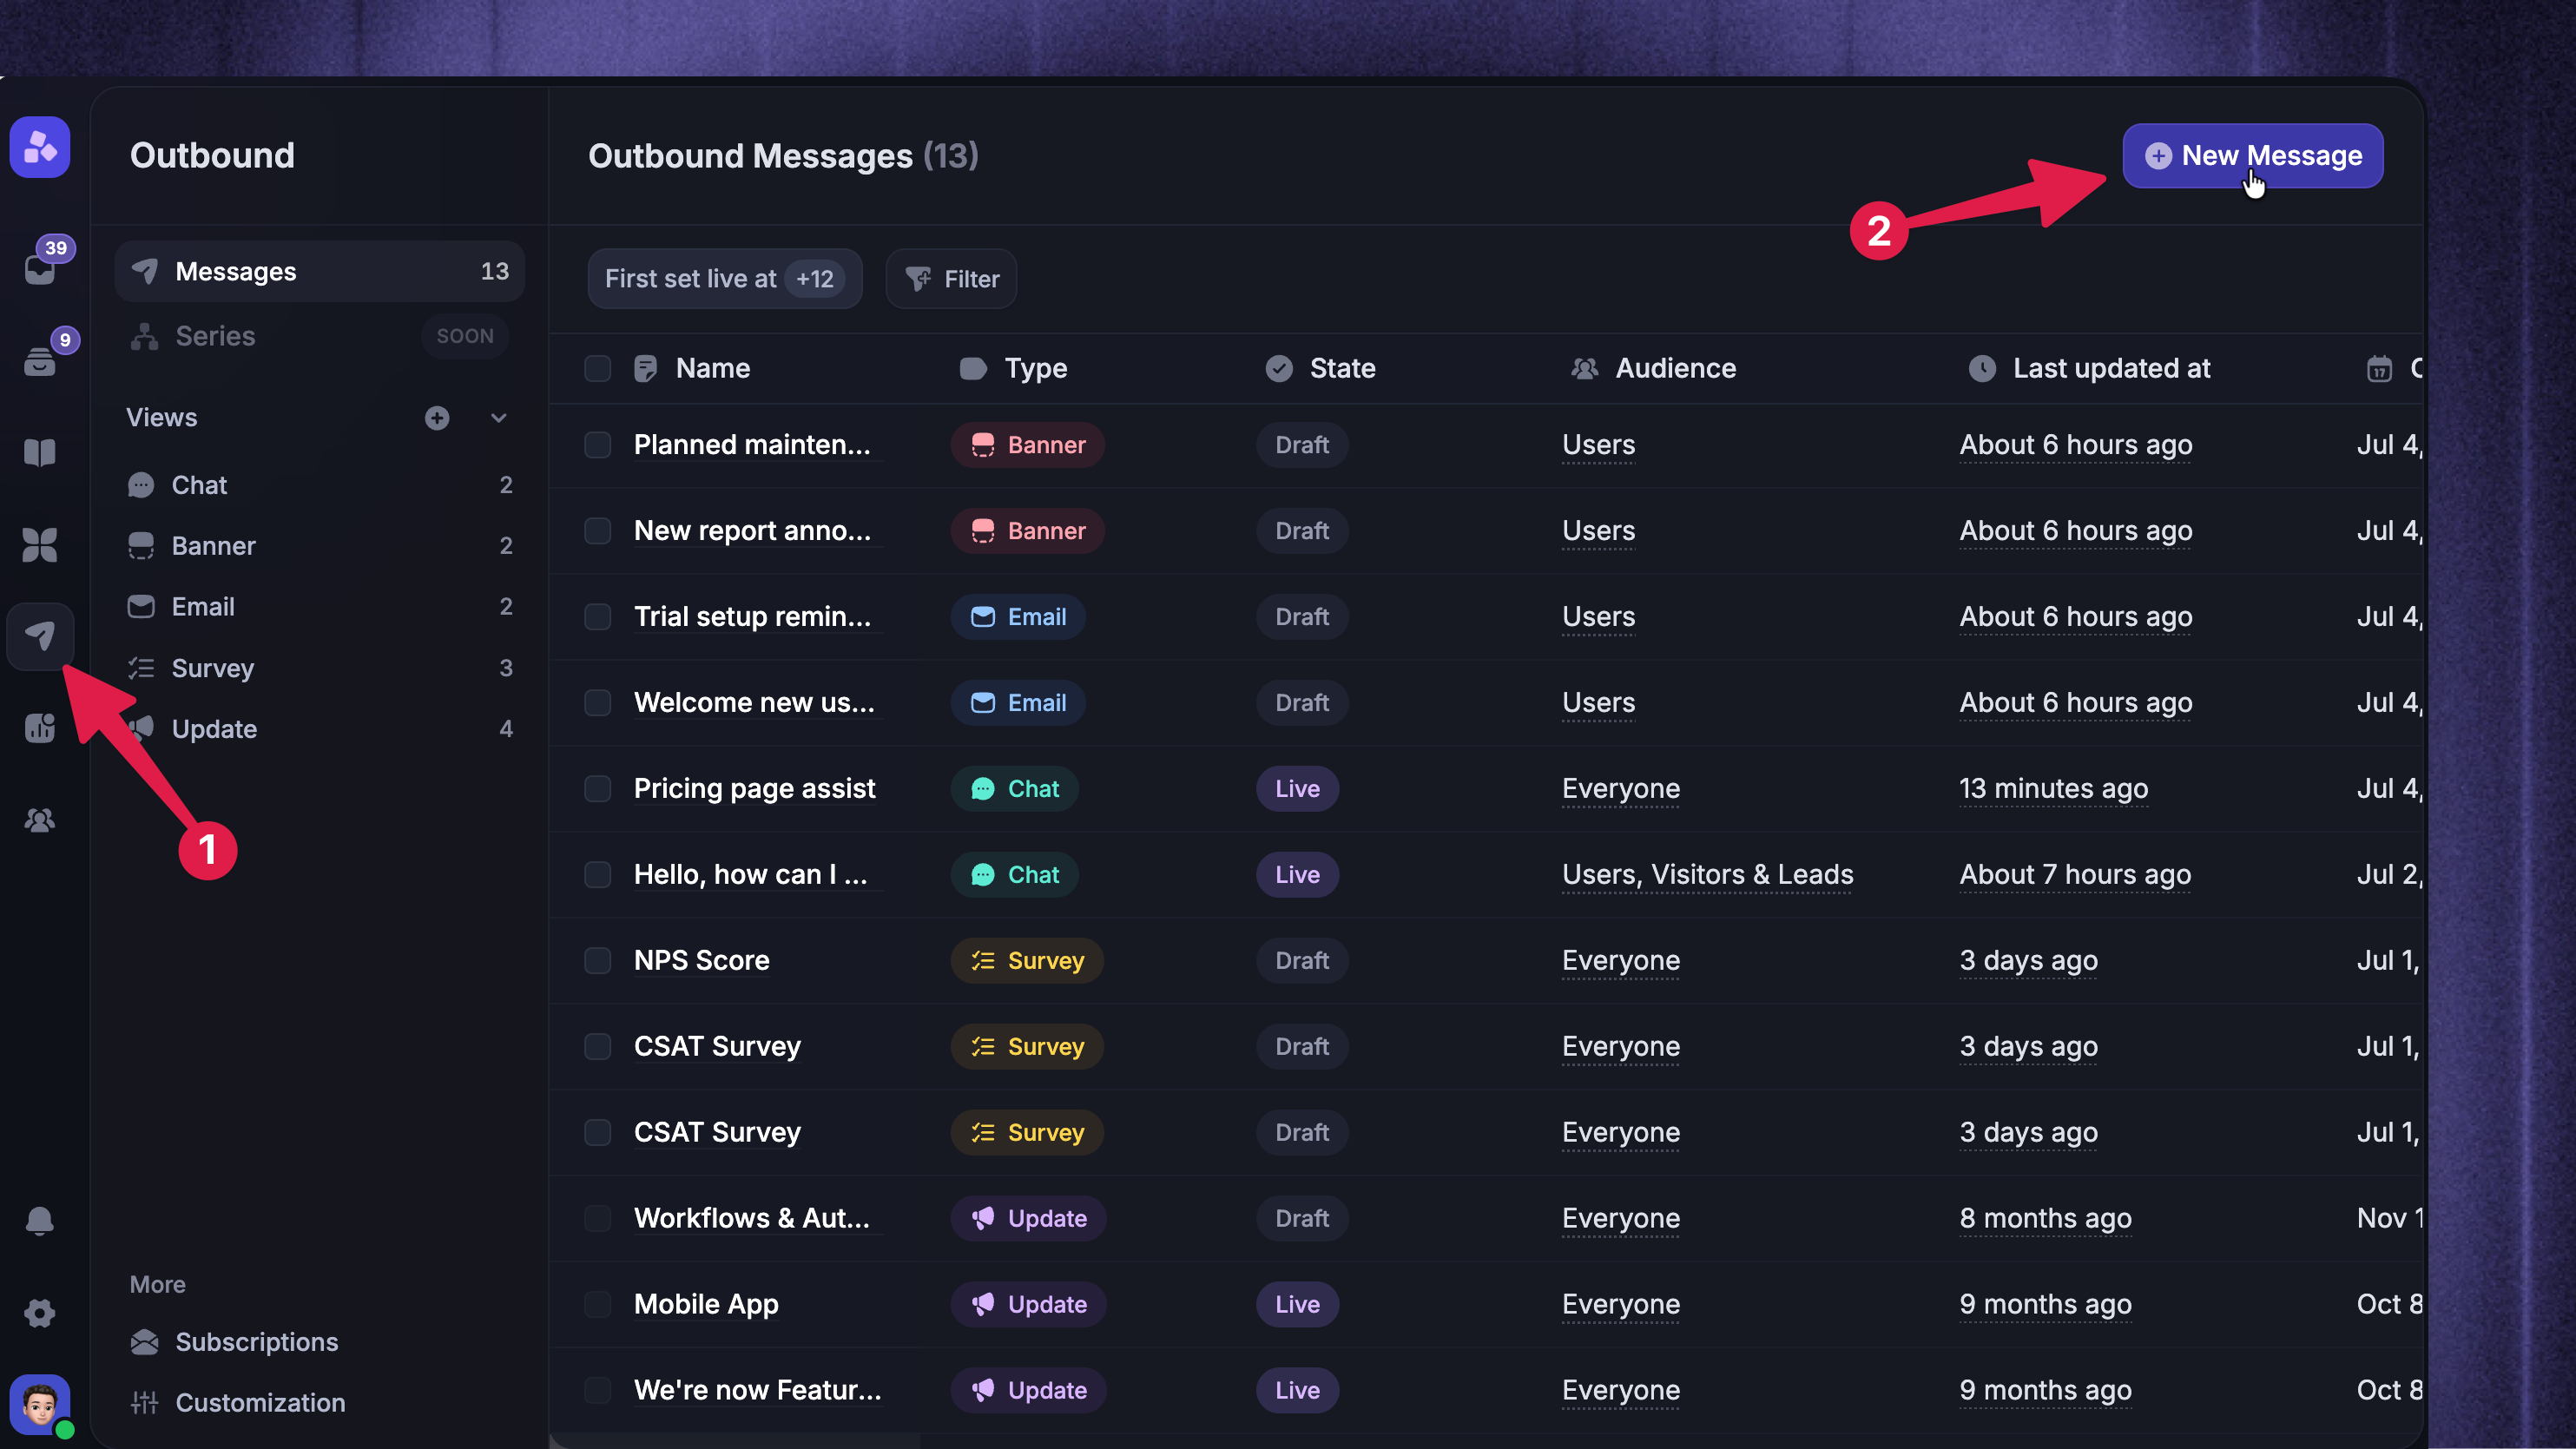The width and height of the screenshot is (2576, 1449).
Task: Select the New report announcement row checkbox
Action: [598, 531]
